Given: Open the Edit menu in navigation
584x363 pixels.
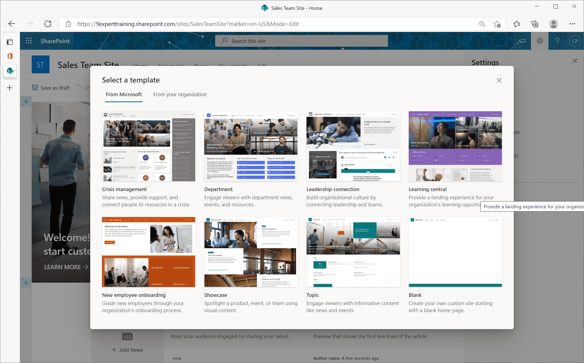Looking at the screenshot, I should click(262, 65).
